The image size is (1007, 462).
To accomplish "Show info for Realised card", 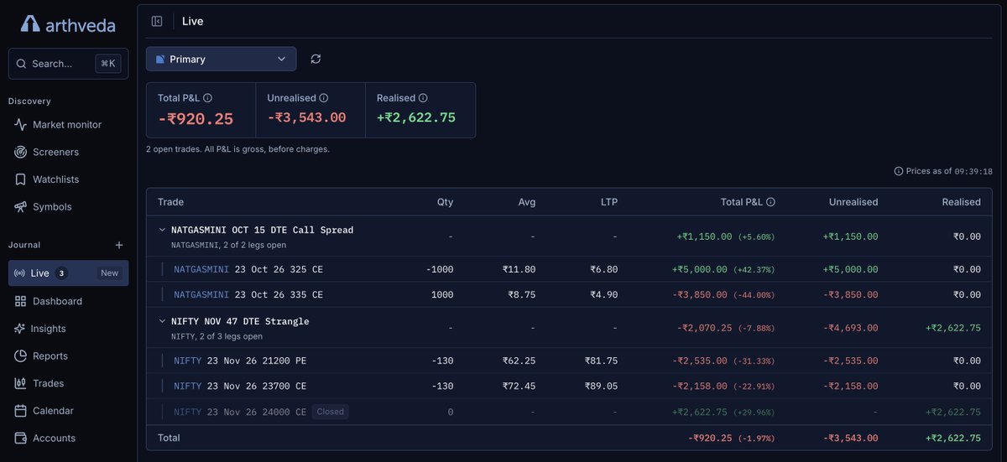I will [423, 98].
